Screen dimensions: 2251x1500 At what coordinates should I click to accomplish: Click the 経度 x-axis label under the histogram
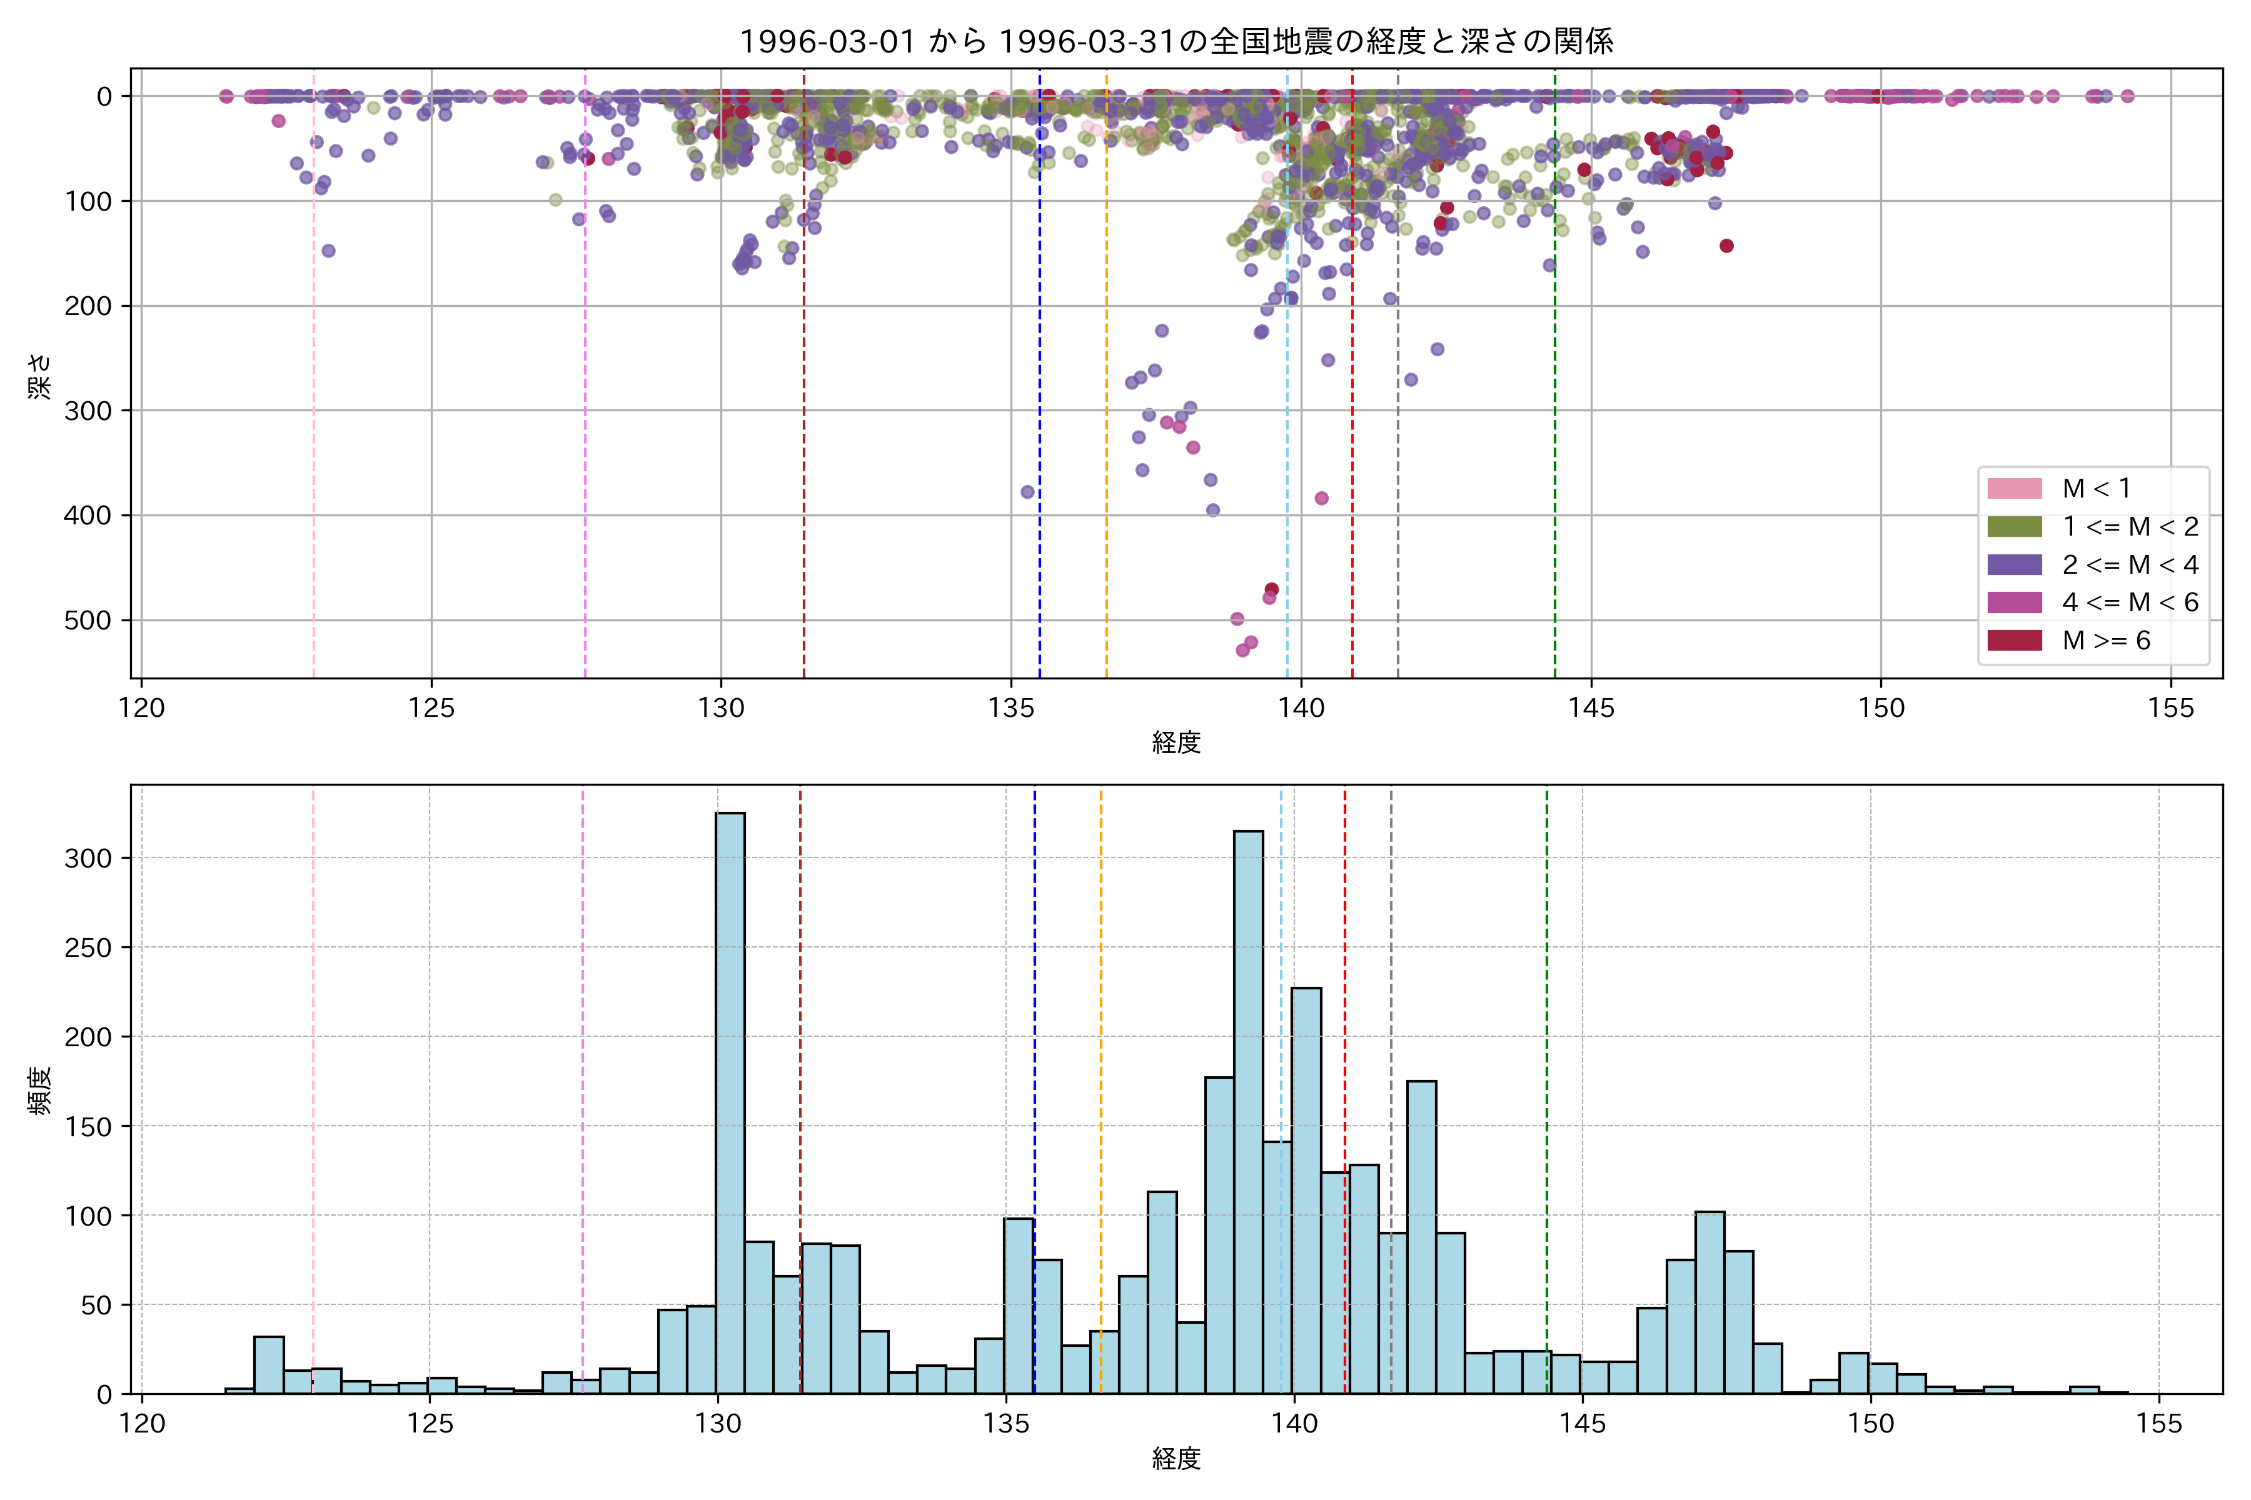[x=1176, y=1458]
